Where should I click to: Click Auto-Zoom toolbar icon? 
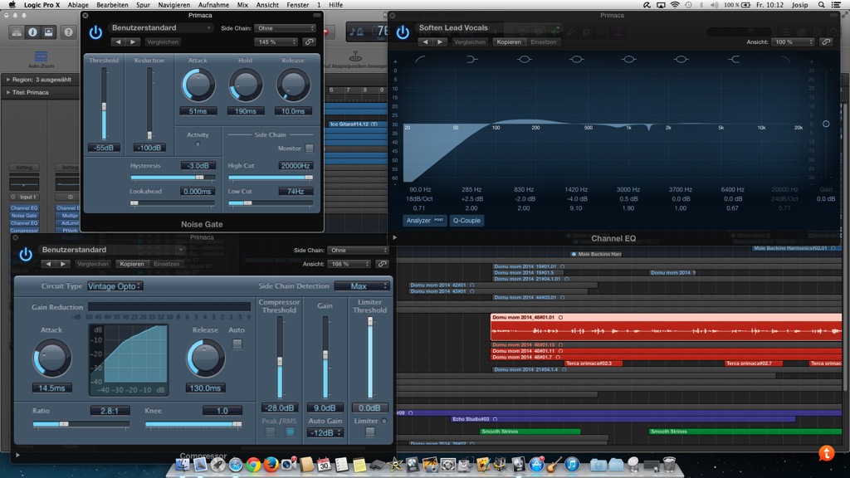41,59
